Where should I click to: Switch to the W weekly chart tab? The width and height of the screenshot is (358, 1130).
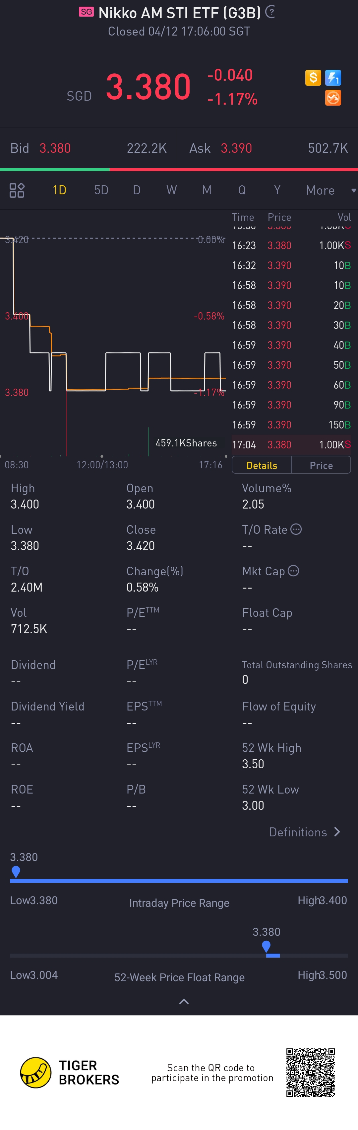pyautogui.click(x=172, y=190)
